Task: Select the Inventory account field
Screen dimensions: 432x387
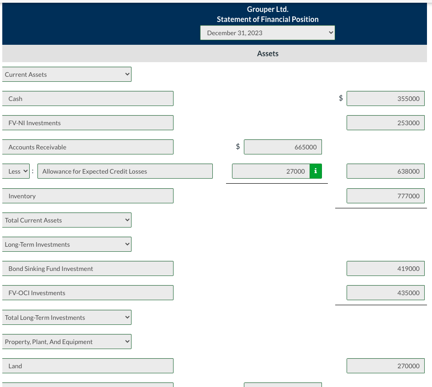Action: click(x=88, y=196)
